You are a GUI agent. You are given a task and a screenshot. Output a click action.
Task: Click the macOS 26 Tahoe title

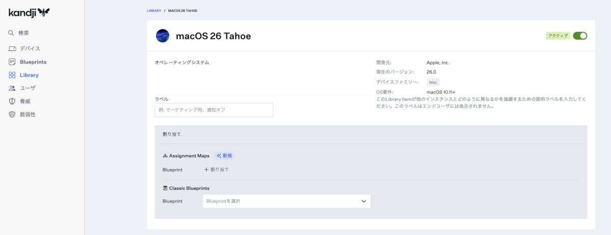click(x=213, y=36)
